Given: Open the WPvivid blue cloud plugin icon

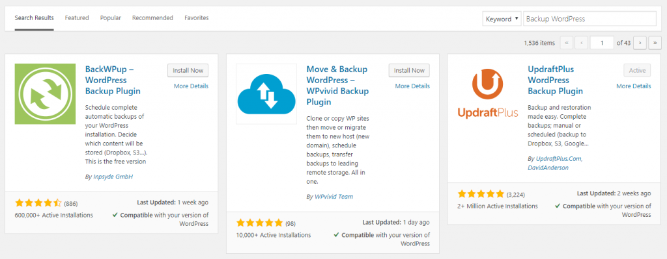Looking at the screenshot, I should 266,93.
